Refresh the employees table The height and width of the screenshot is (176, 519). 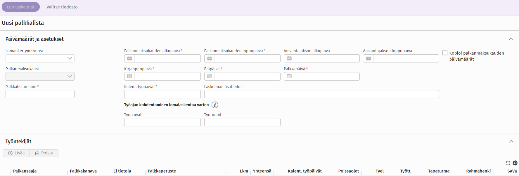(508, 163)
